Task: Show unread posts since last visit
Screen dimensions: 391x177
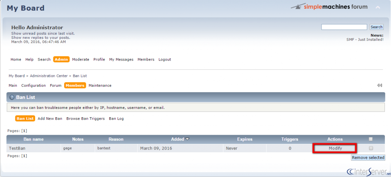Action: tap(43, 33)
